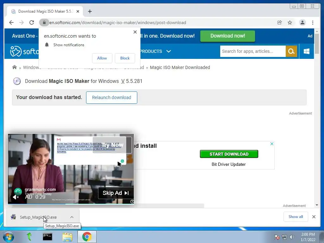Open the Windows platform selector icon

coord(307,51)
